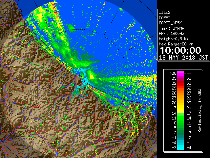Click the '-7' legend label on left
Viewport: 210px width, 158px height.
174,147
